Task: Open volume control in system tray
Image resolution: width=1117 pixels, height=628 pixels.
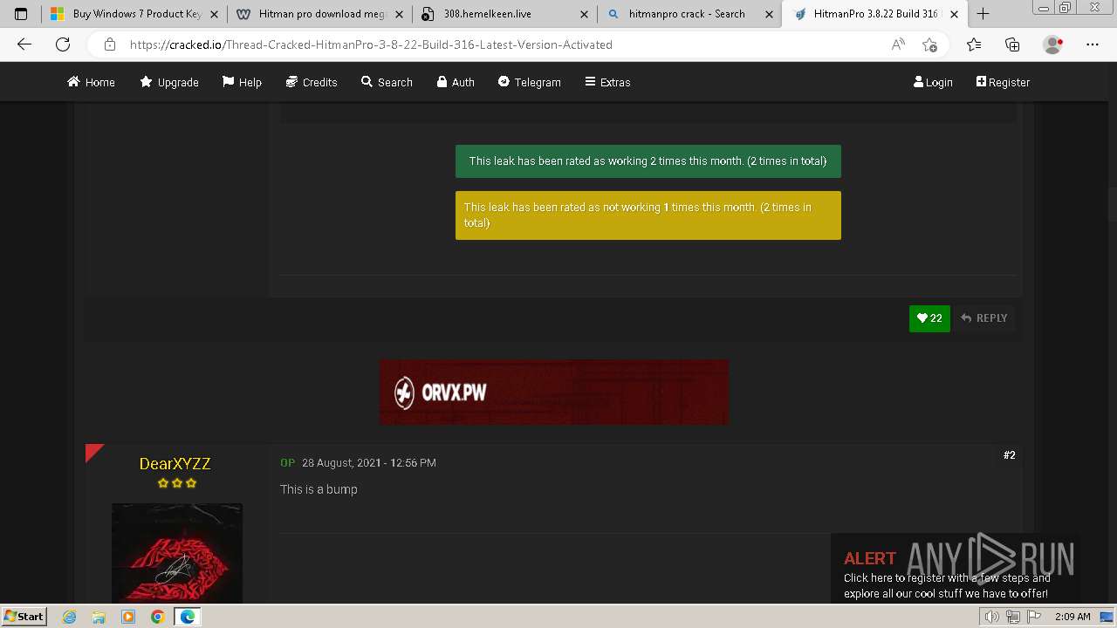Action: pos(992,617)
